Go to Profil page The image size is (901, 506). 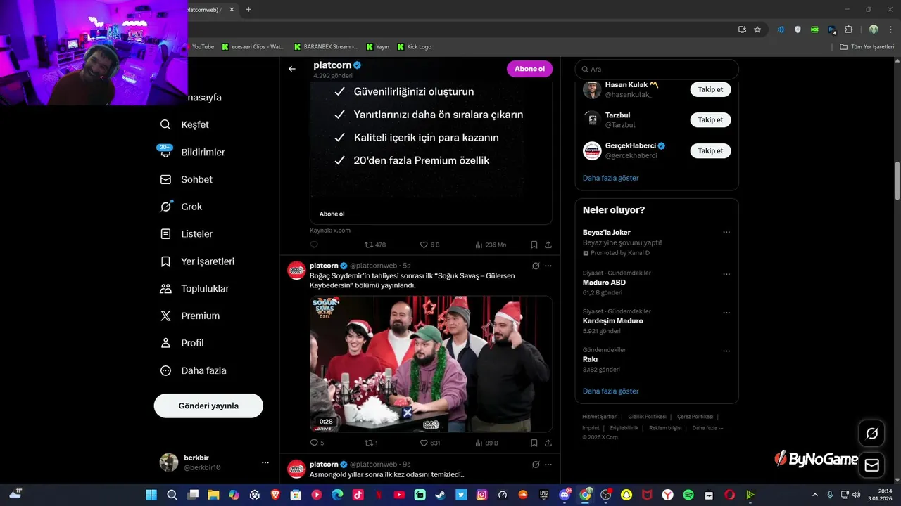182,343
